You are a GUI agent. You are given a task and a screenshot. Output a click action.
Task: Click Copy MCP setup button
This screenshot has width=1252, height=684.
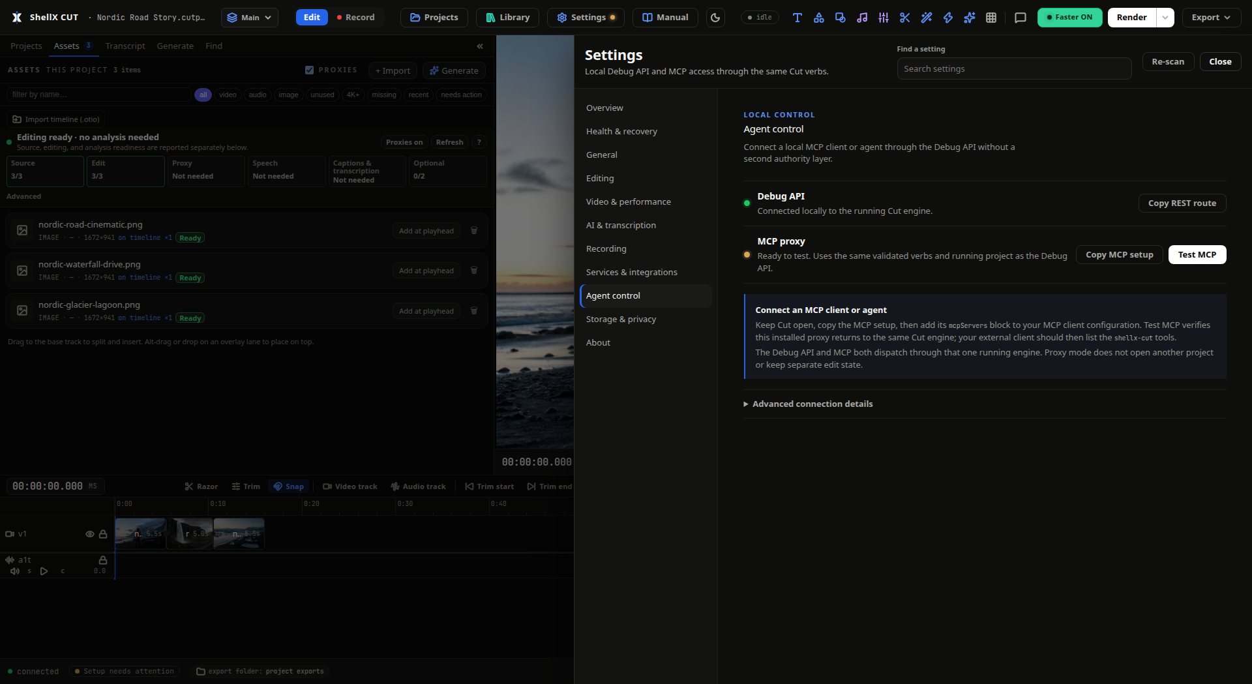pyautogui.click(x=1120, y=255)
